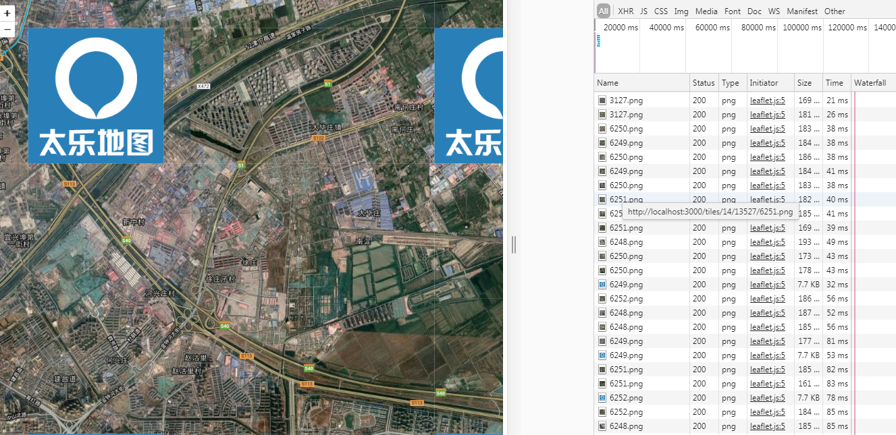Open leaflet.js:5 link in 6249.png 81 ms row
896x435 pixels.
(x=768, y=341)
